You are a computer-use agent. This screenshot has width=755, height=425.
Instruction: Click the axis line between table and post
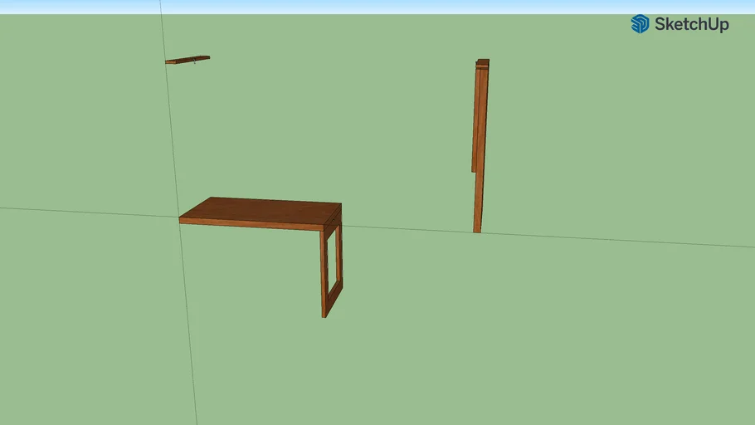pyautogui.click(x=407, y=228)
